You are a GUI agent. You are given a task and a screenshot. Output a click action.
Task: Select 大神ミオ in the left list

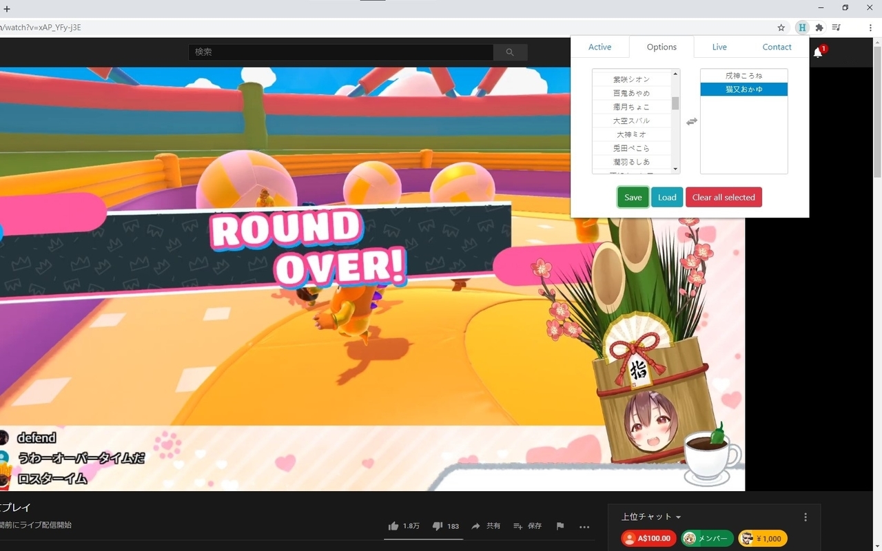coord(632,134)
